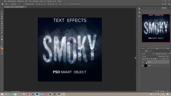This screenshot has width=171, height=96.
Task: Click the Home icon in options bar
Action: (2, 4)
